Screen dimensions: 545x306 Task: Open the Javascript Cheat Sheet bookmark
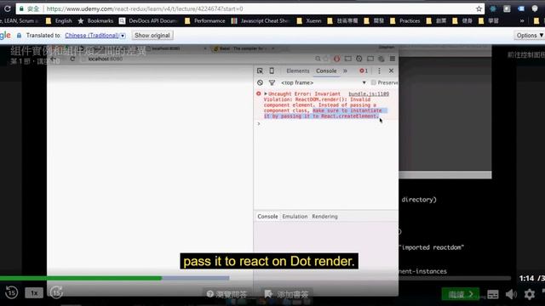point(261,20)
